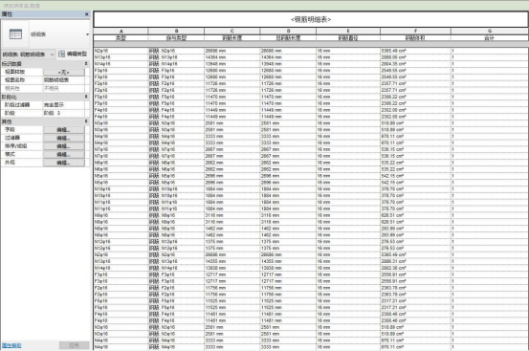Click the 编辑类型 (Edit Type) icon

(x=62, y=54)
